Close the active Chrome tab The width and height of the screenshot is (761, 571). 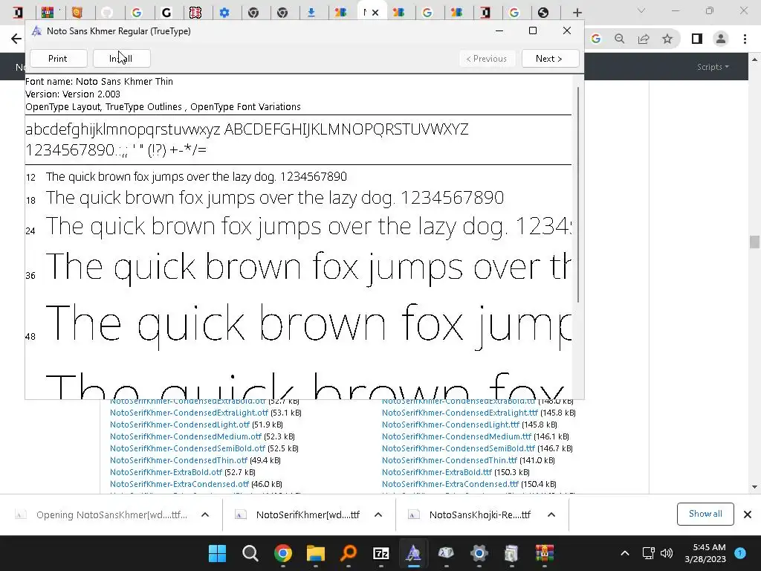click(x=375, y=13)
